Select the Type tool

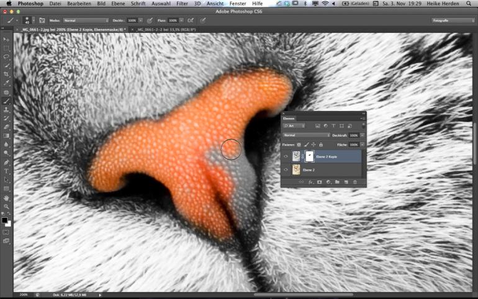tap(6, 171)
